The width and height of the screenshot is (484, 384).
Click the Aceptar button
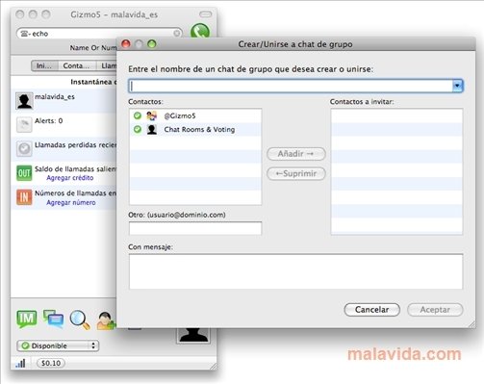tap(435, 310)
